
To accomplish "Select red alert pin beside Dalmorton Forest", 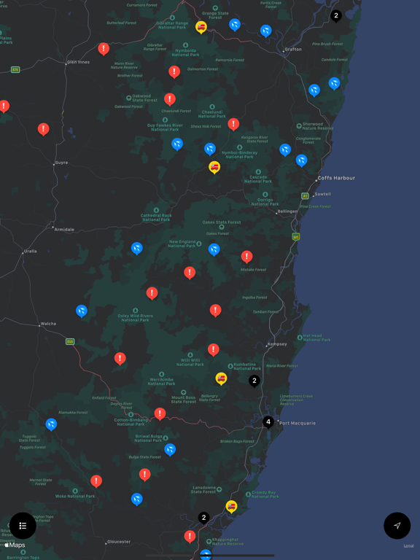I will coord(174,71).
